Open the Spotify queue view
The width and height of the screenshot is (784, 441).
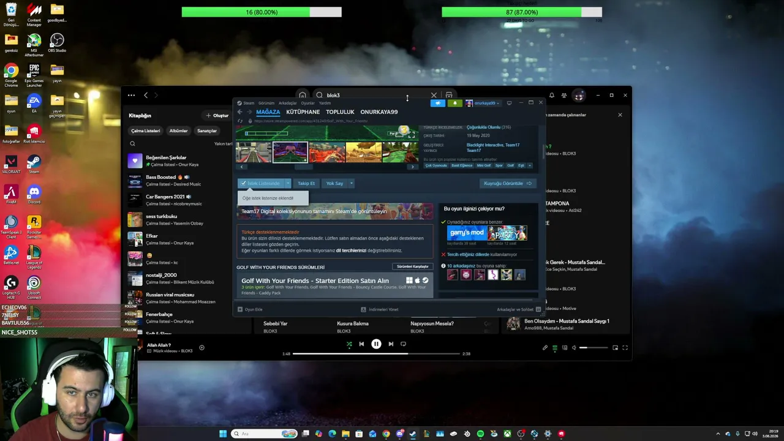555,348
